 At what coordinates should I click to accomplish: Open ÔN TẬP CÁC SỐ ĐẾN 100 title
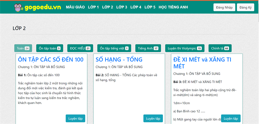[x=51, y=59]
